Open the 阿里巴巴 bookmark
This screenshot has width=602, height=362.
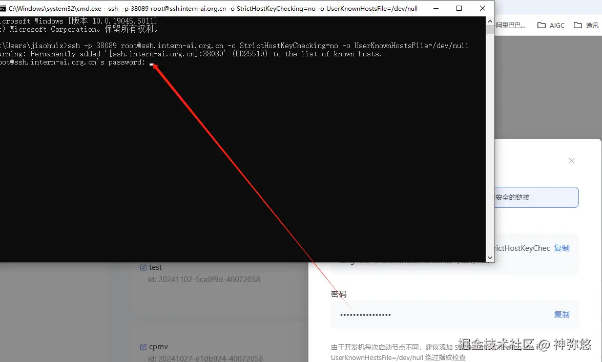[x=510, y=25]
